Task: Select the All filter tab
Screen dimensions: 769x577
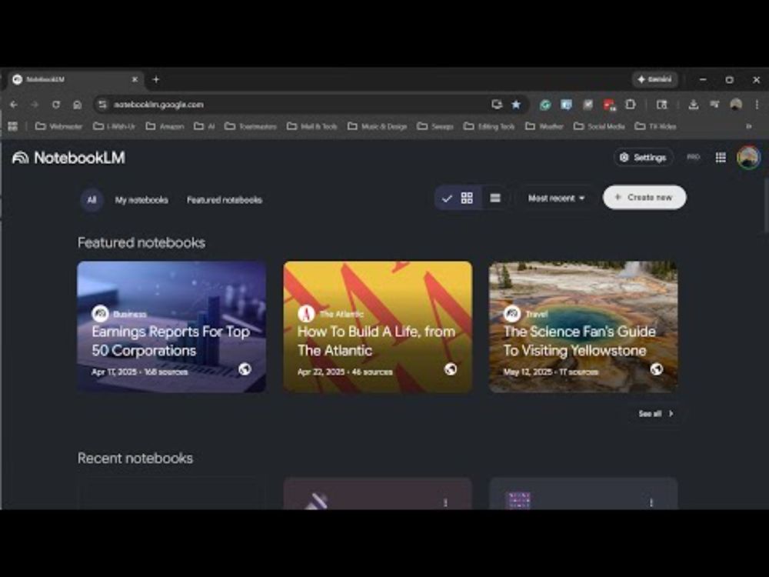Action: 92,200
